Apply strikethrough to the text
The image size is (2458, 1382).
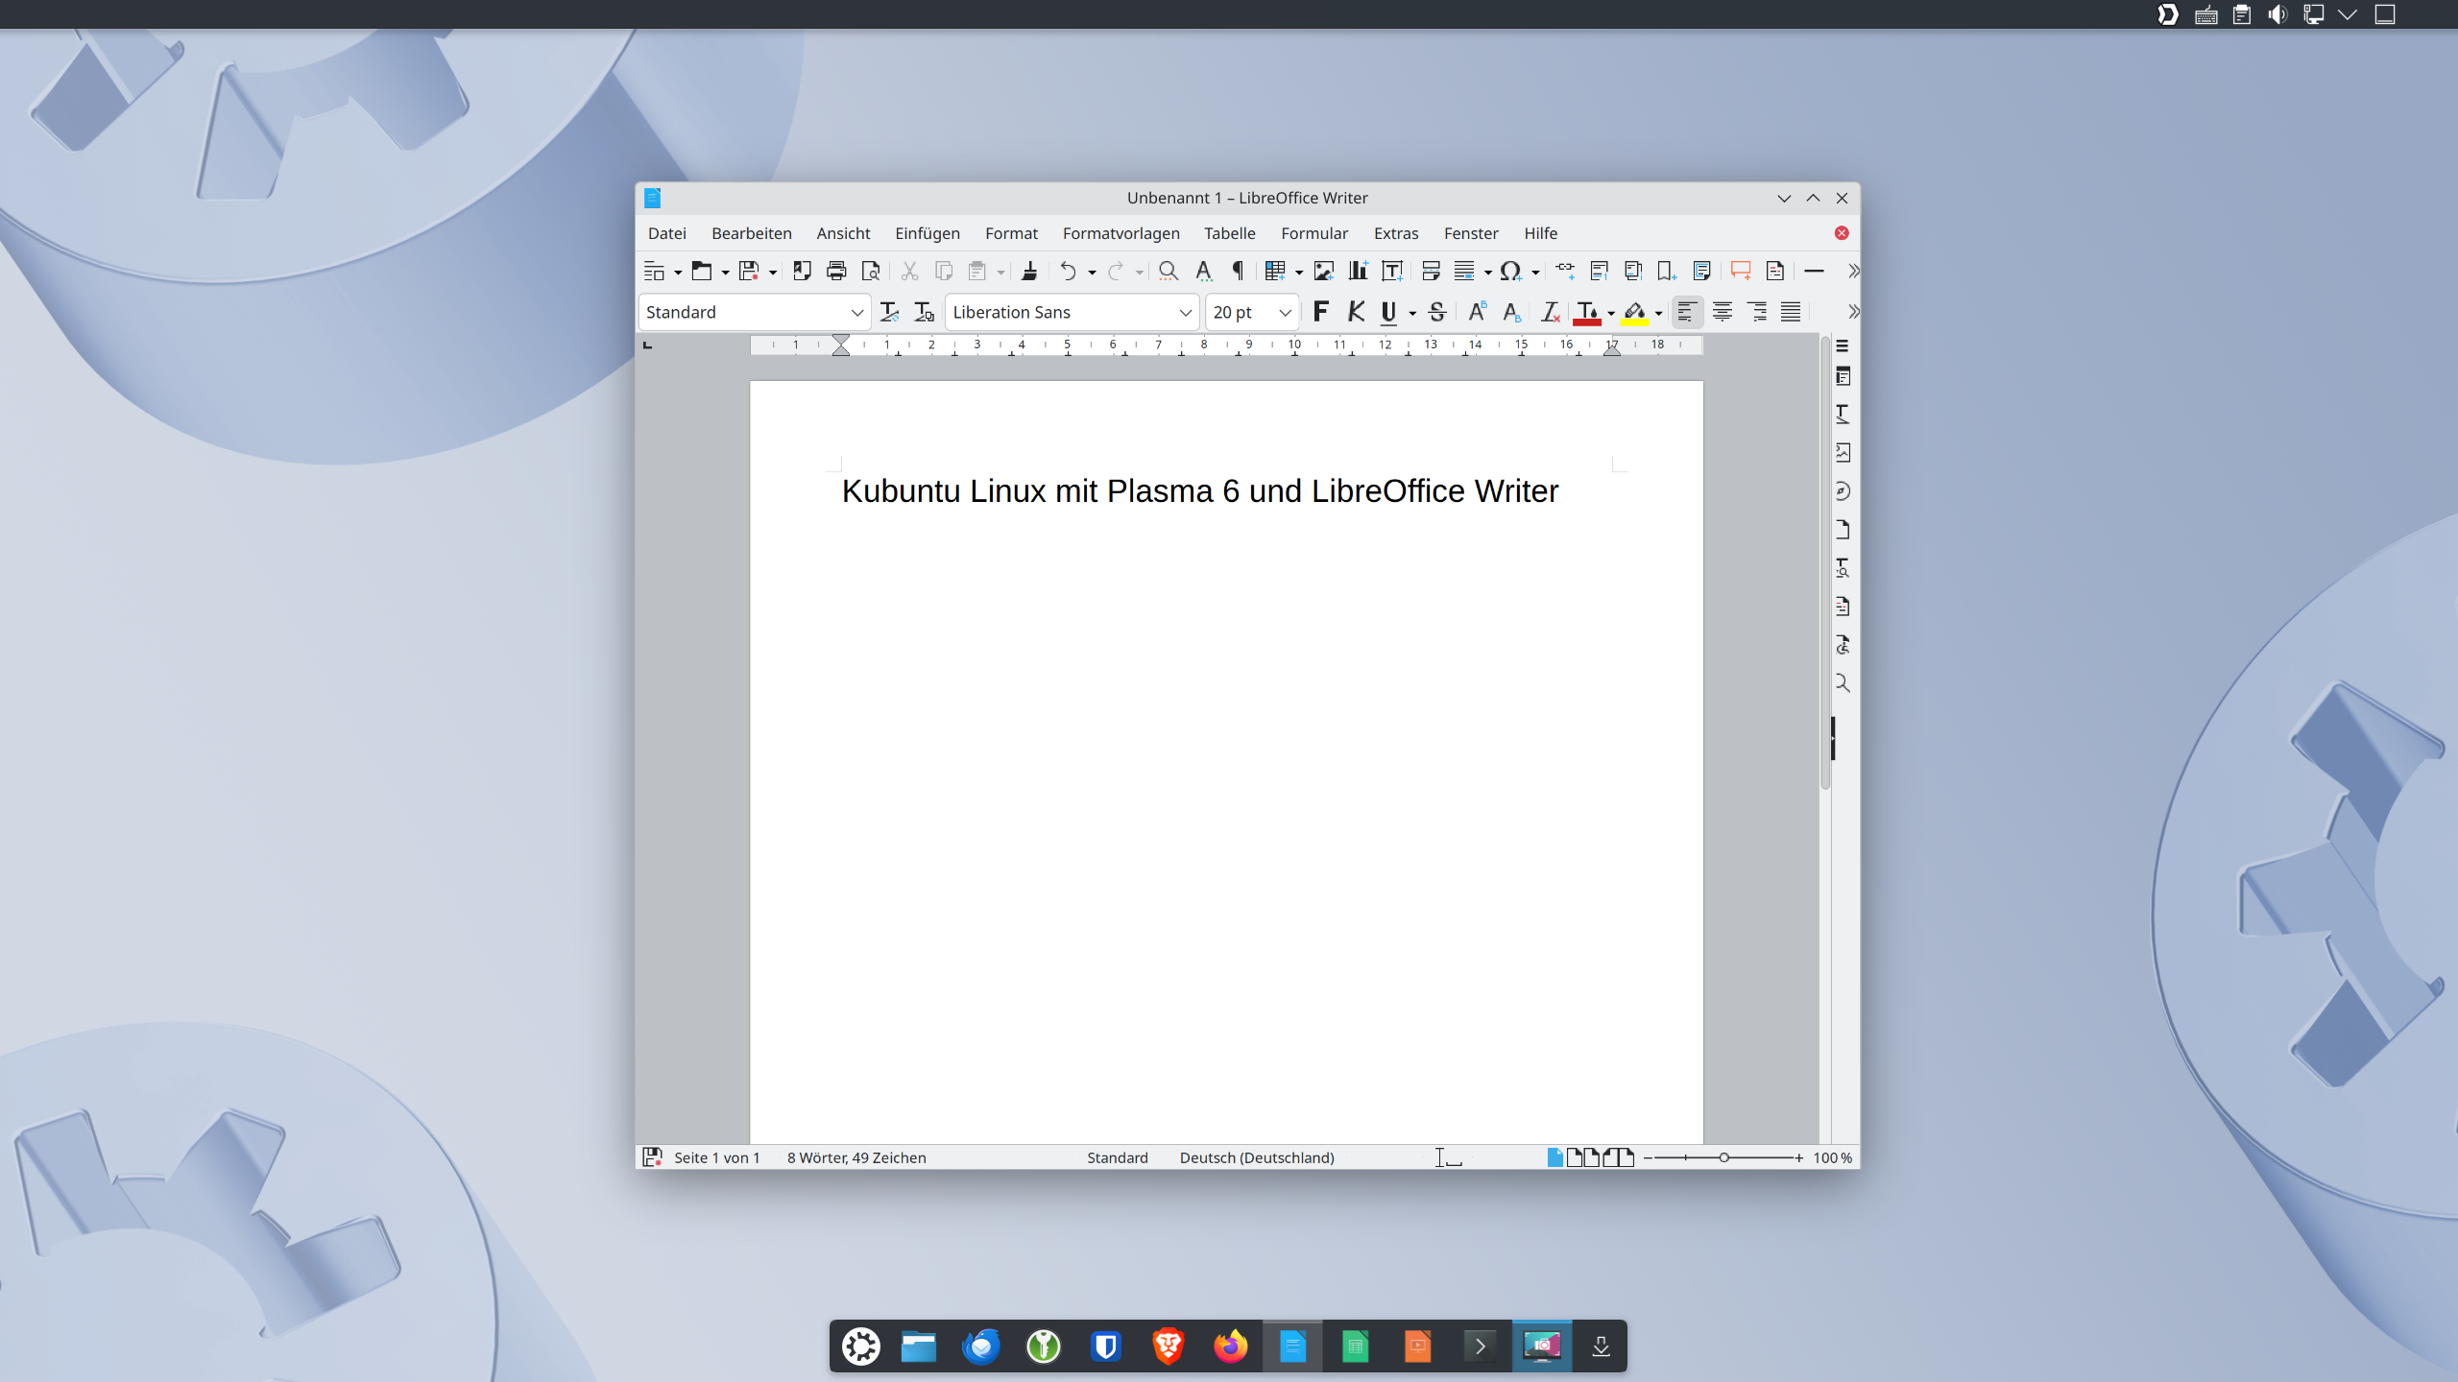point(1436,312)
